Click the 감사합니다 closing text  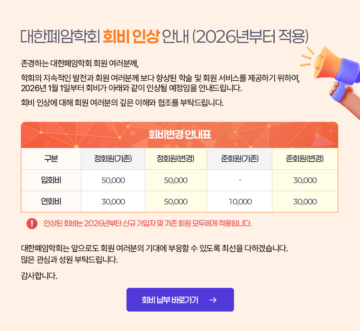point(39,276)
